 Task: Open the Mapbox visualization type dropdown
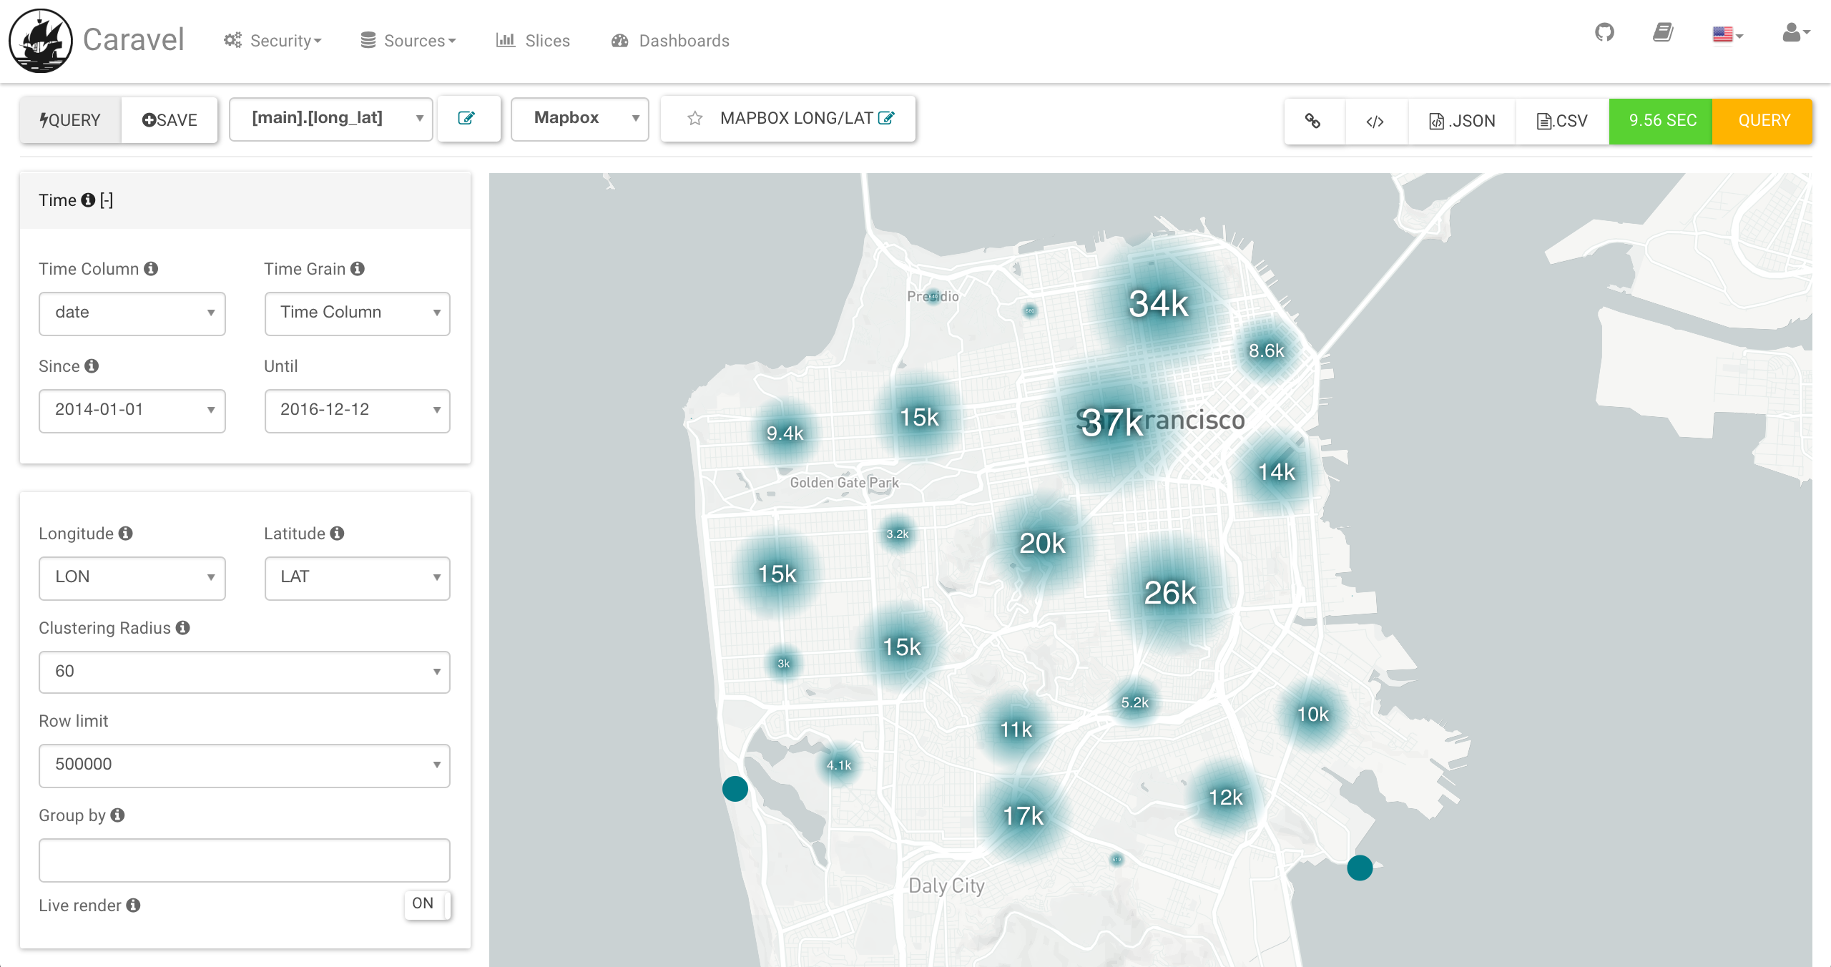click(x=579, y=119)
